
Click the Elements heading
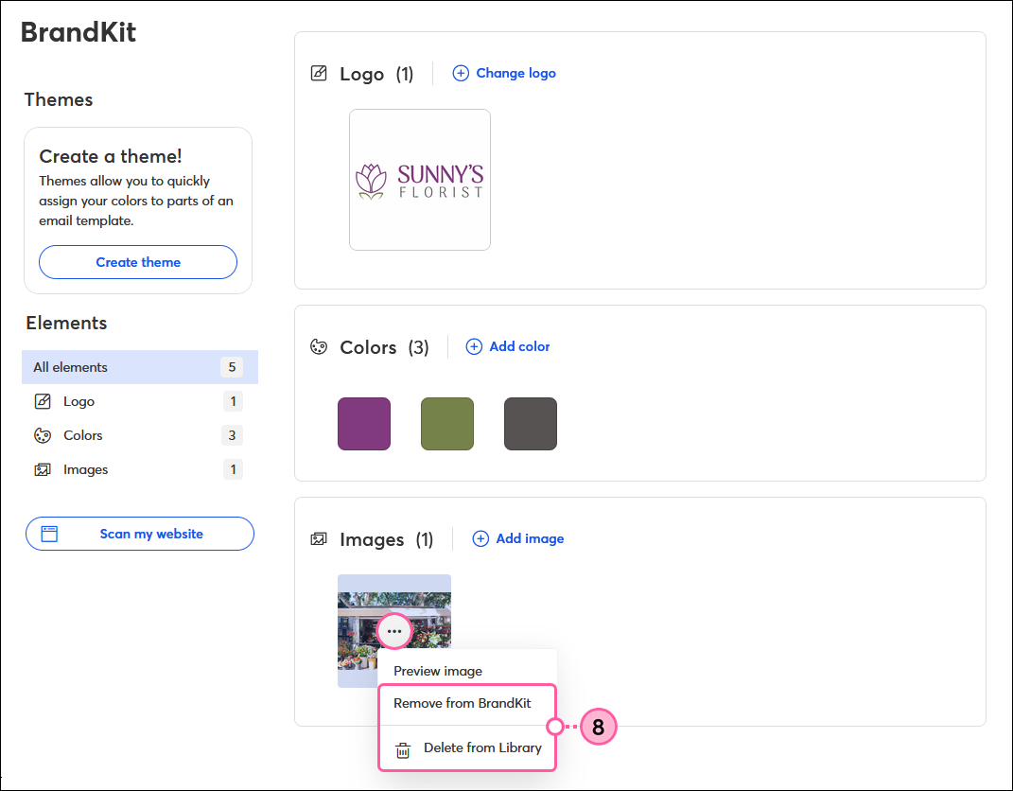66,324
